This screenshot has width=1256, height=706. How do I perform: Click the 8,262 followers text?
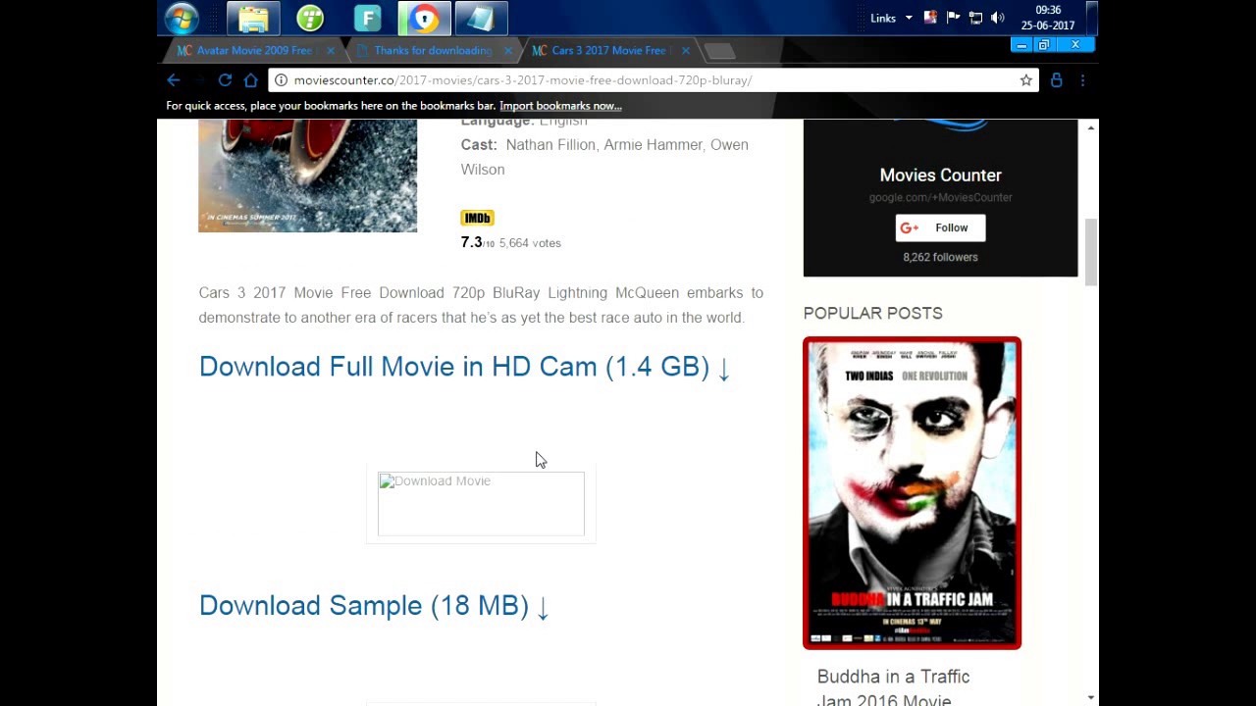tap(940, 257)
